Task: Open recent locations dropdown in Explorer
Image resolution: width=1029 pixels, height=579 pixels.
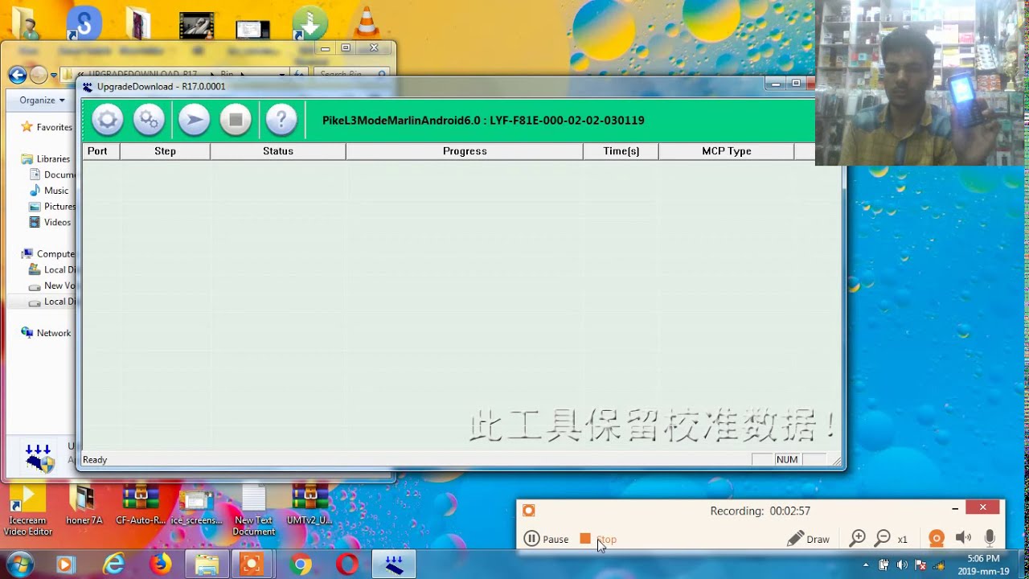Action: pyautogui.click(x=53, y=76)
